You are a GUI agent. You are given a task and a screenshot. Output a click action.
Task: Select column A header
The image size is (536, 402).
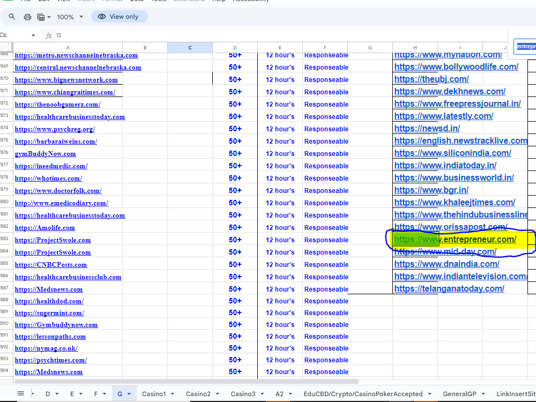pyautogui.click(x=68, y=48)
